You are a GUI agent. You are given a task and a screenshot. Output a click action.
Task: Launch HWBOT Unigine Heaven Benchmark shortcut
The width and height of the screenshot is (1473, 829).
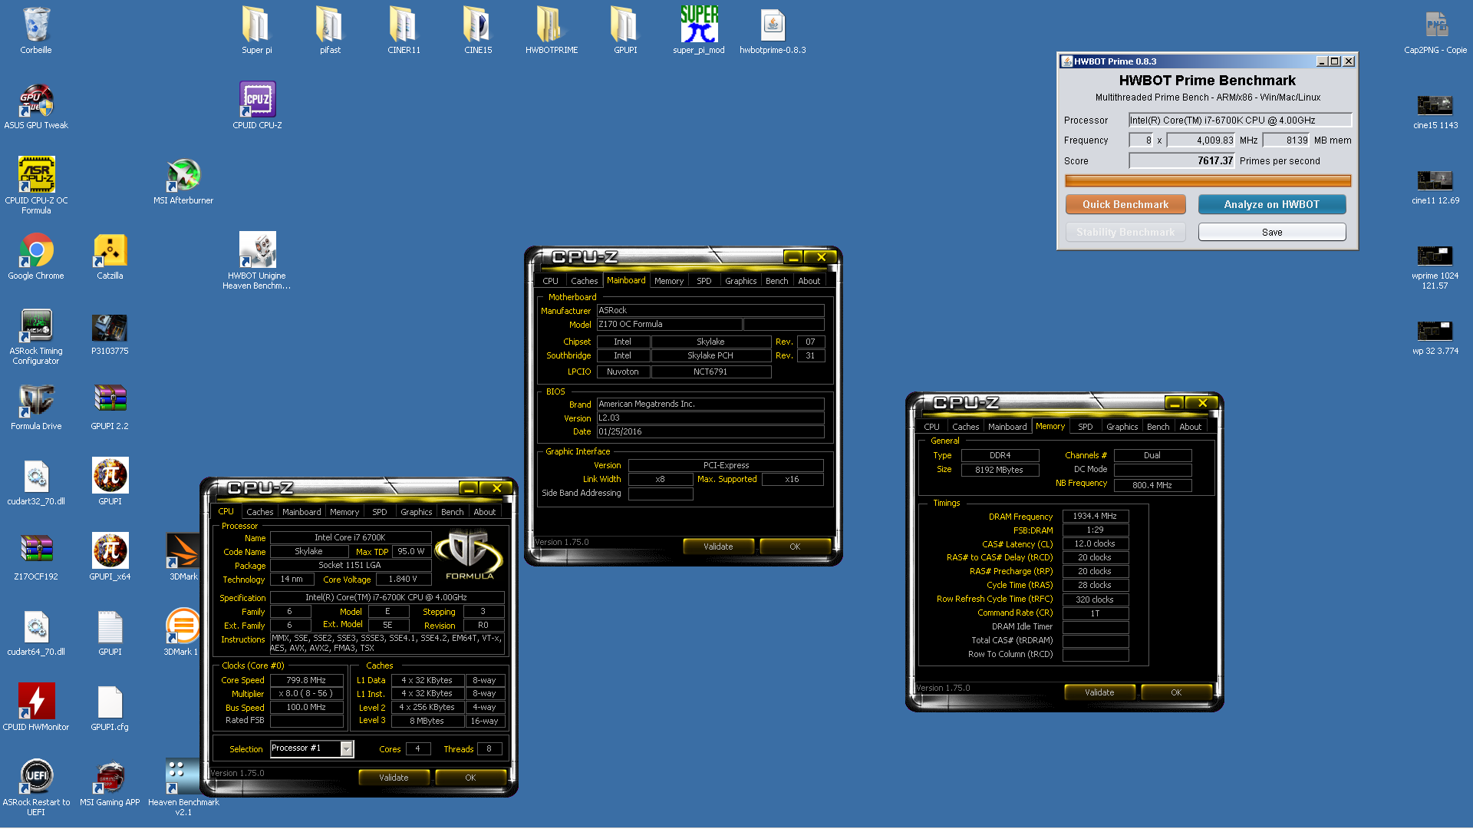(257, 260)
